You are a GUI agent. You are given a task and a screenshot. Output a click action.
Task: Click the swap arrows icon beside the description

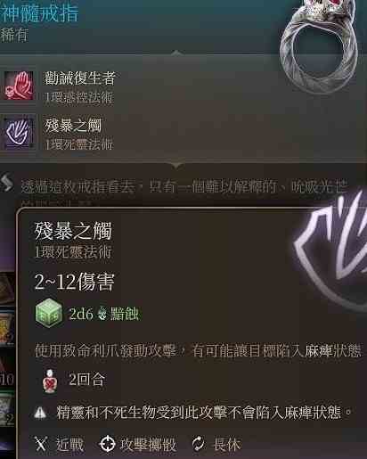click(x=7, y=184)
